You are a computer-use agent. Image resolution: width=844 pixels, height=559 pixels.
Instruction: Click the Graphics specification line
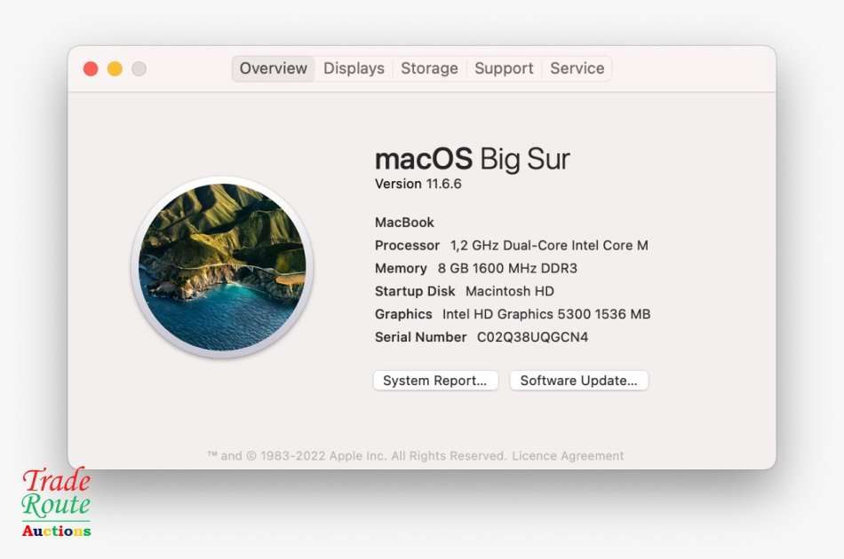(x=512, y=314)
